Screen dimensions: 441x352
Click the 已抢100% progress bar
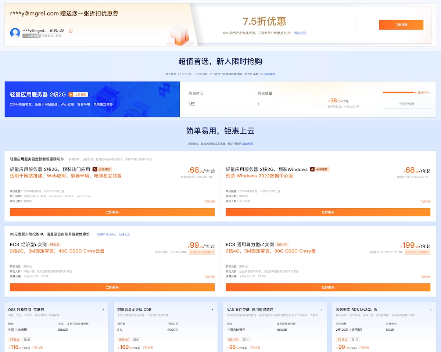click(398, 93)
